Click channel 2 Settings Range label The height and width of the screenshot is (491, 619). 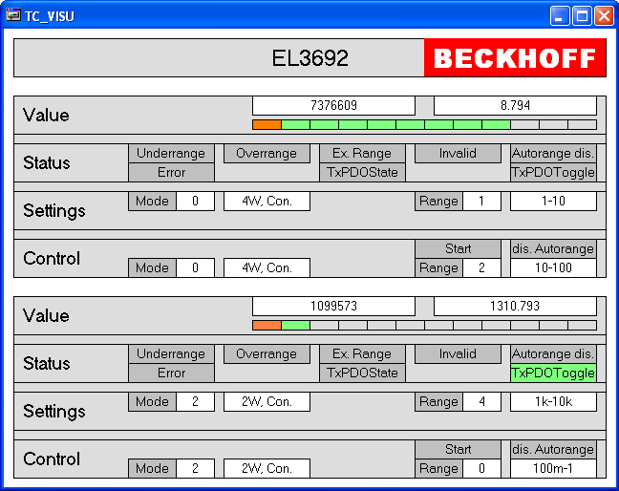[x=438, y=402]
